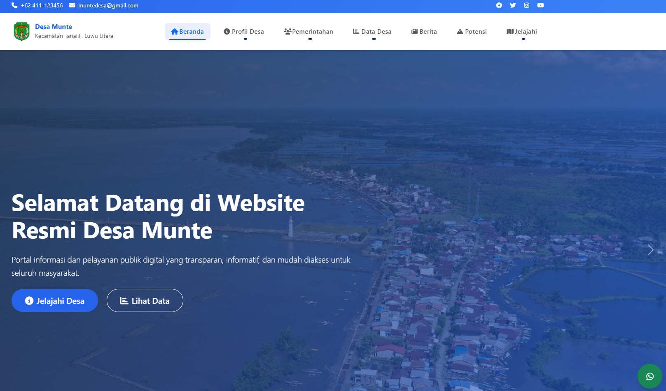Click the Desa Munte village logo
The width and height of the screenshot is (666, 391).
point(21,31)
